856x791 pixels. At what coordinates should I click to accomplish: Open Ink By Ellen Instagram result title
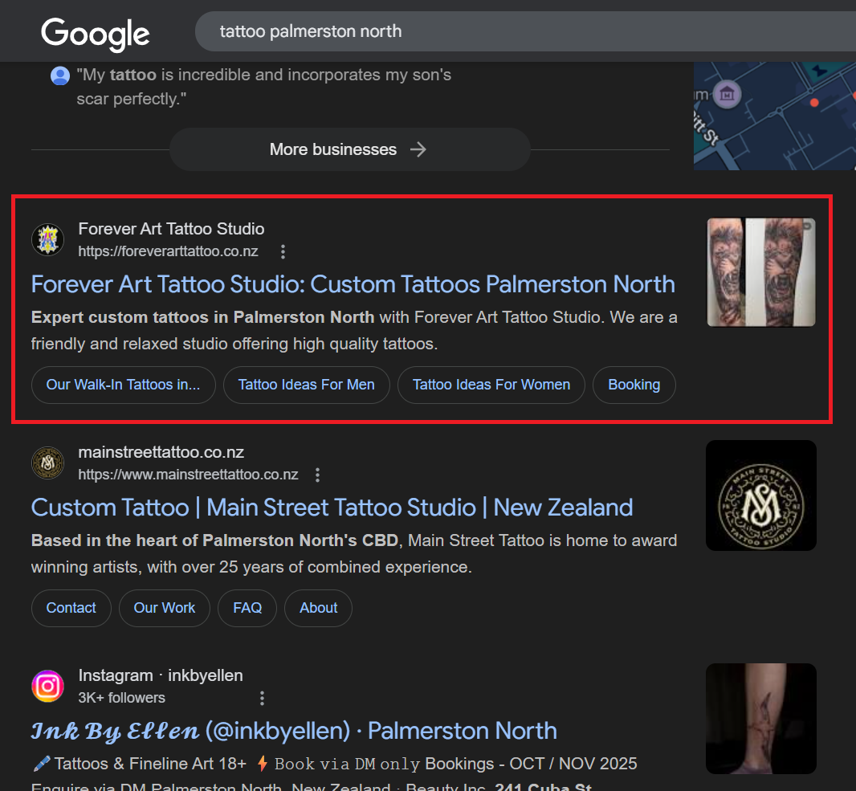pos(294,731)
